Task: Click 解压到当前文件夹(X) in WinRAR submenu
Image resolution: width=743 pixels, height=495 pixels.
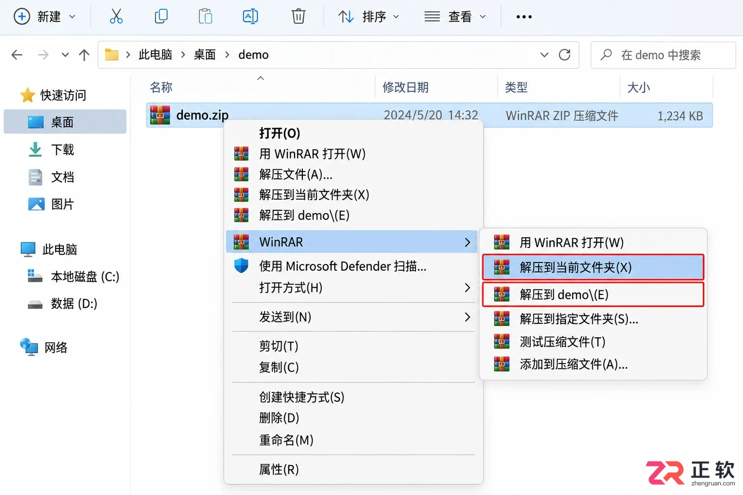Action: coord(593,267)
